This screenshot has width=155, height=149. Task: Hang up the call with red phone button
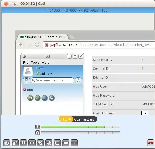tap(151, 143)
